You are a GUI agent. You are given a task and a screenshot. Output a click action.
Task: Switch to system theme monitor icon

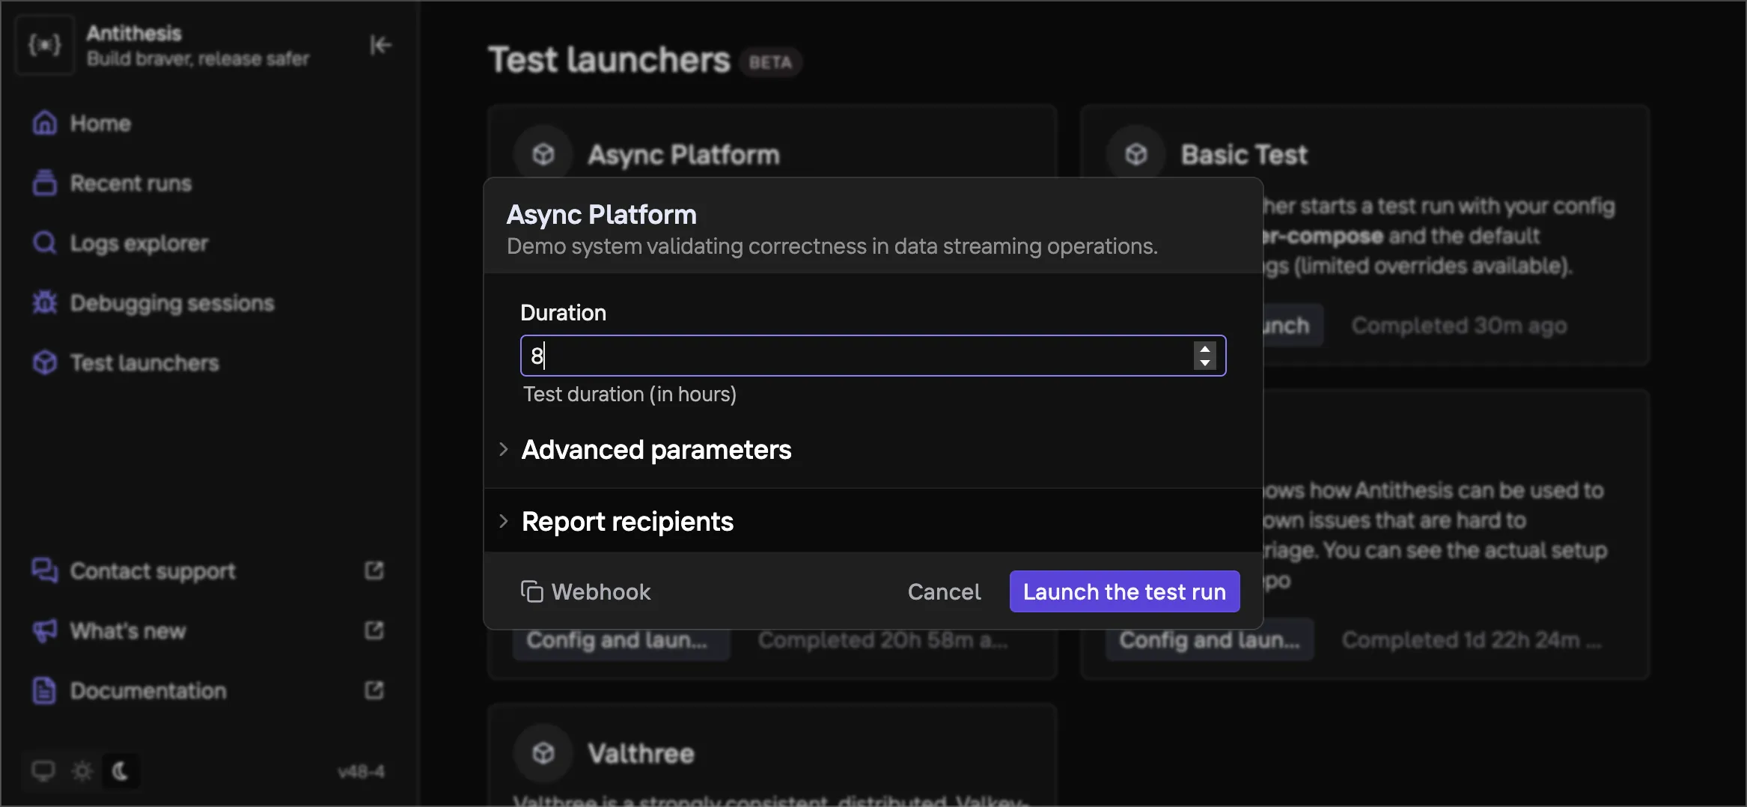pyautogui.click(x=43, y=770)
